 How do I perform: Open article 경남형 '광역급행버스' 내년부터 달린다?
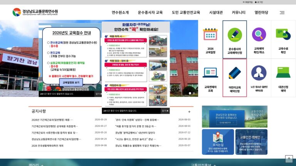click(x=135, y=133)
